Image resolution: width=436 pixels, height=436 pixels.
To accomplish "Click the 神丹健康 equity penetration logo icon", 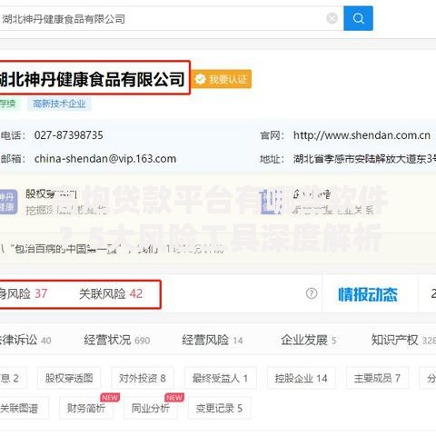I will pyautogui.click(x=8, y=202).
